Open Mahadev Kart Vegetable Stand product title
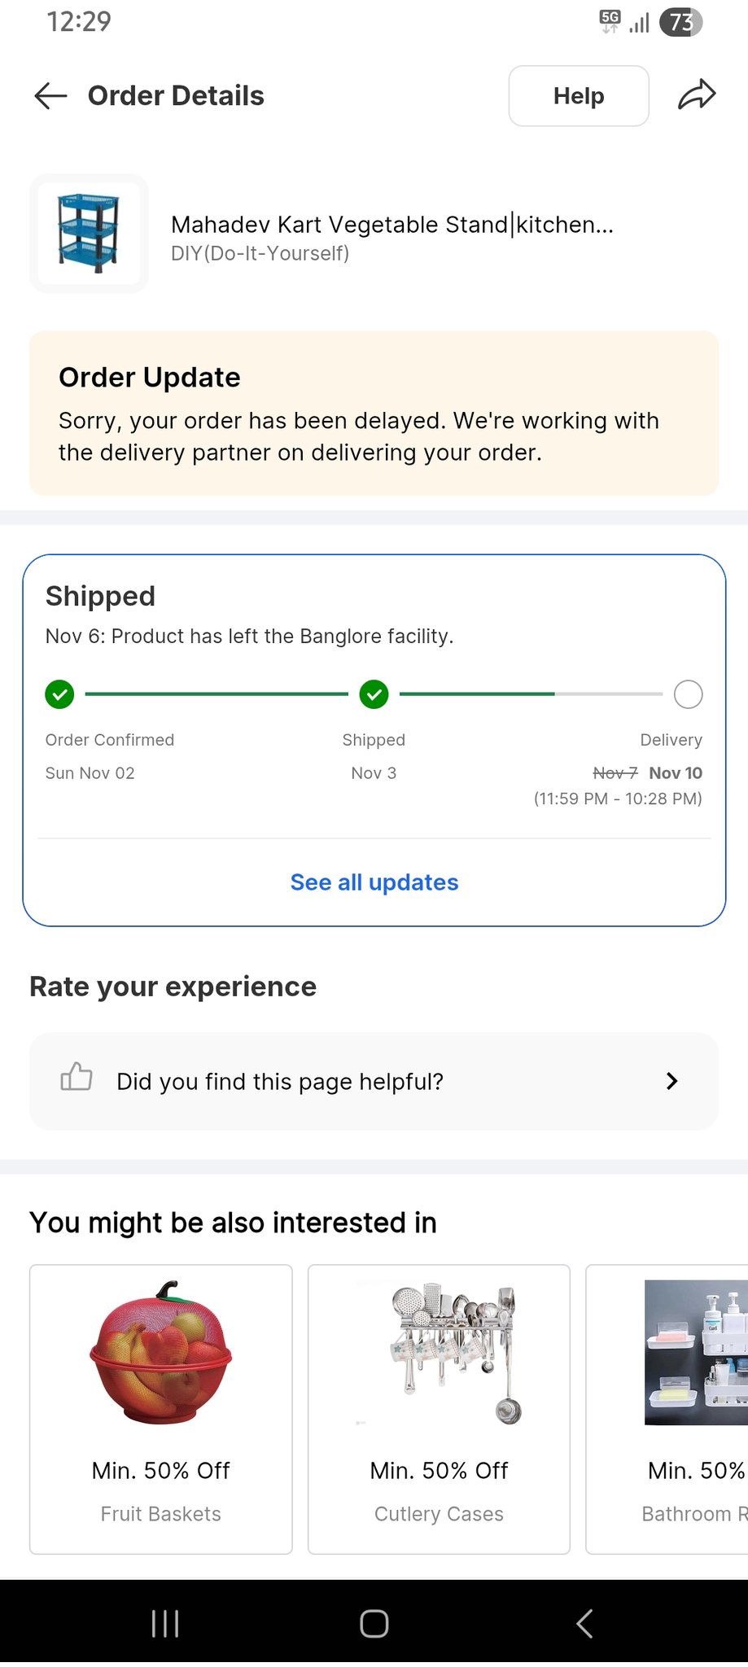Viewport: 748px width, 1667px height. tap(392, 225)
